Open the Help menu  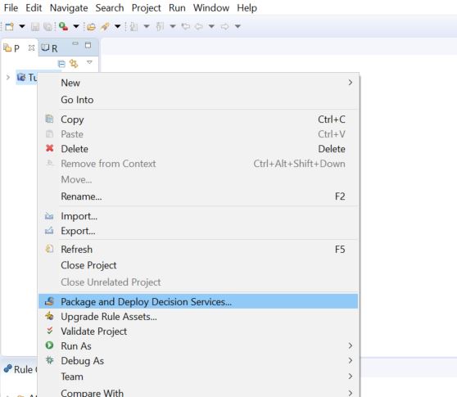click(247, 7)
